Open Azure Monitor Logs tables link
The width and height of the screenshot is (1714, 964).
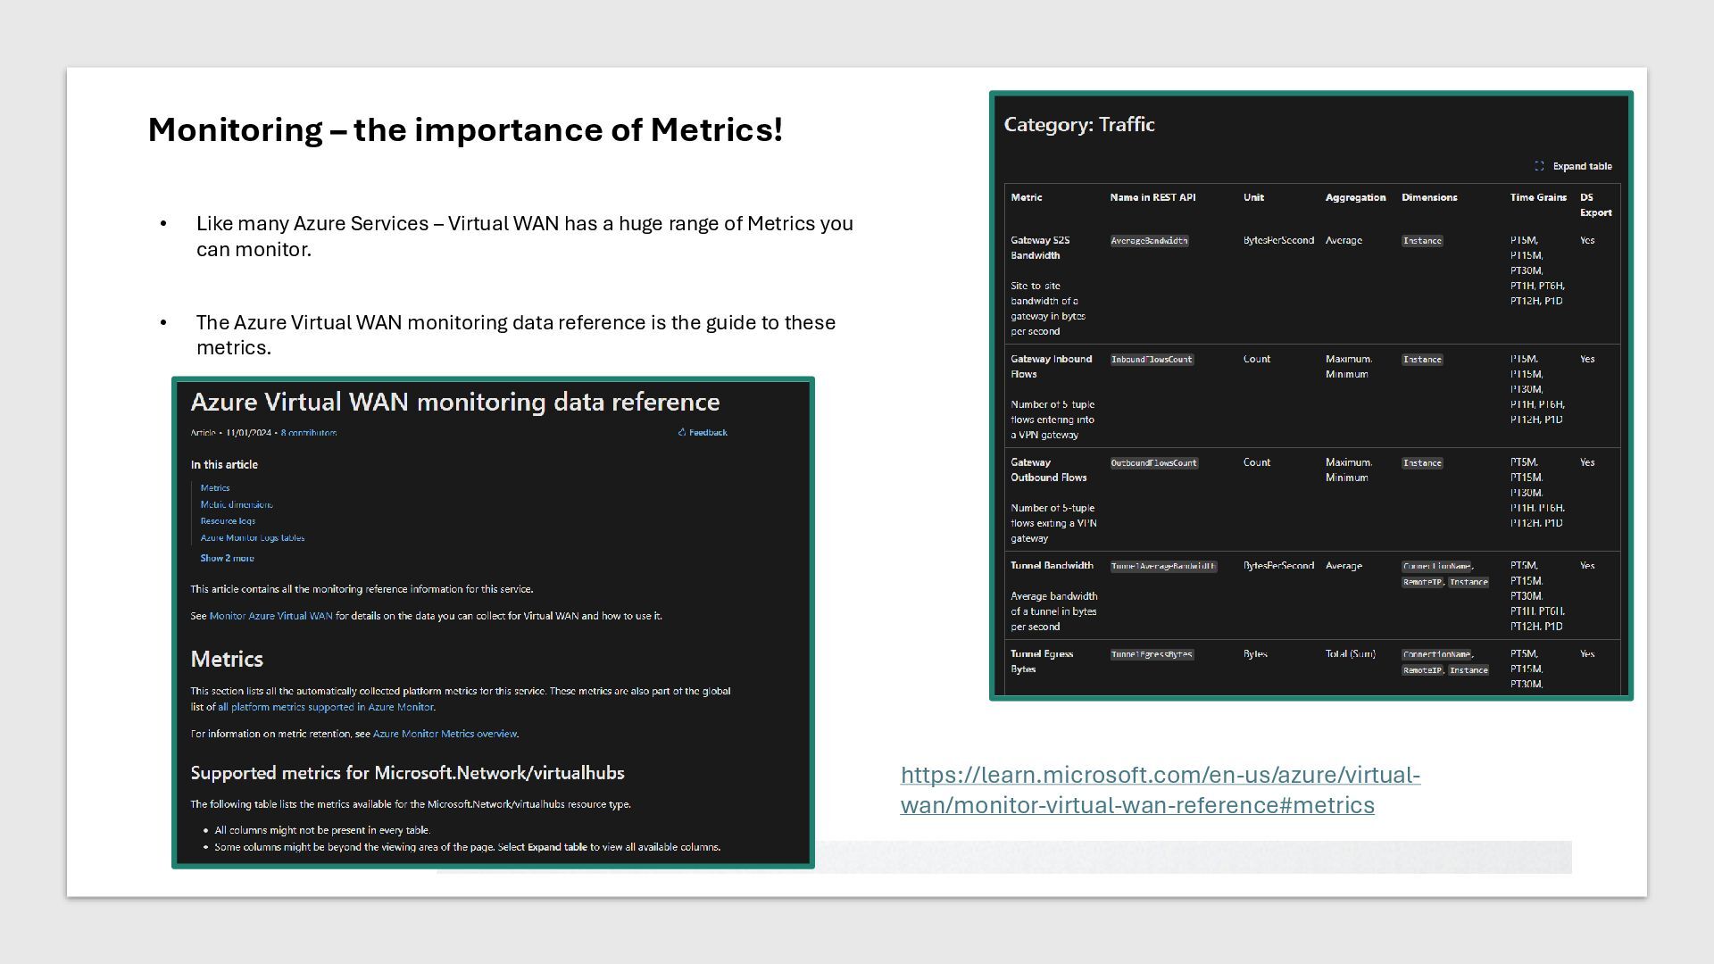coord(253,538)
